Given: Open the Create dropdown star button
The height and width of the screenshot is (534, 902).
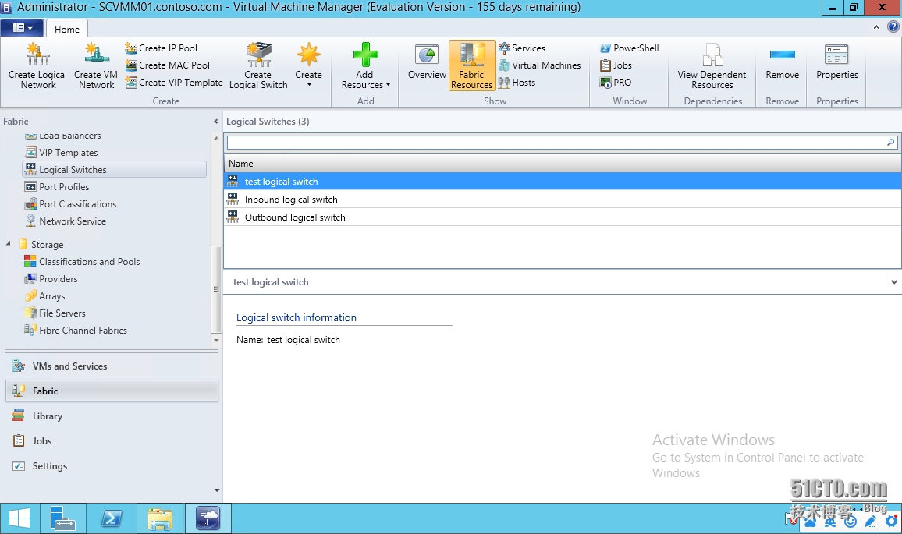Looking at the screenshot, I should click(309, 65).
